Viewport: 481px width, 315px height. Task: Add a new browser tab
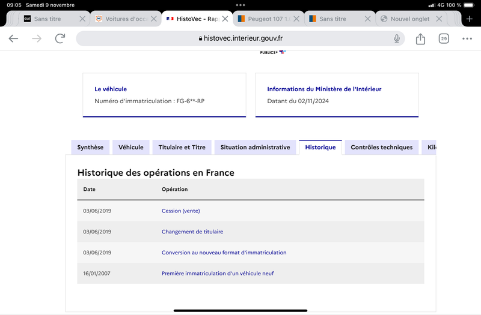tap(470, 19)
